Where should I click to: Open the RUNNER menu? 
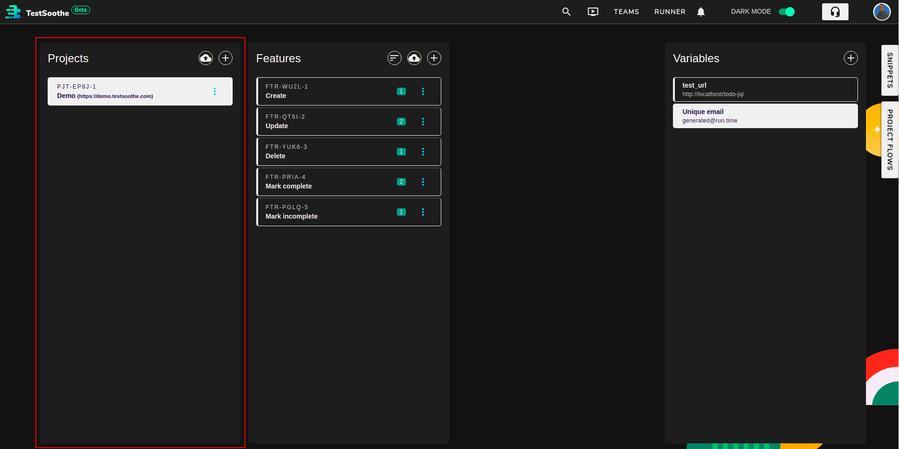pos(670,12)
